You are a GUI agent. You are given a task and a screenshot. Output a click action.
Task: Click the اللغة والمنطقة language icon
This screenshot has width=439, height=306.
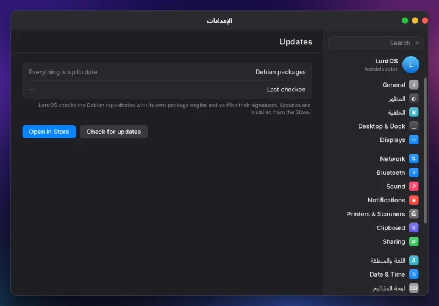click(413, 260)
